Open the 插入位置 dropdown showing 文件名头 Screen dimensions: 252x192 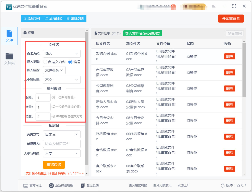54,70
